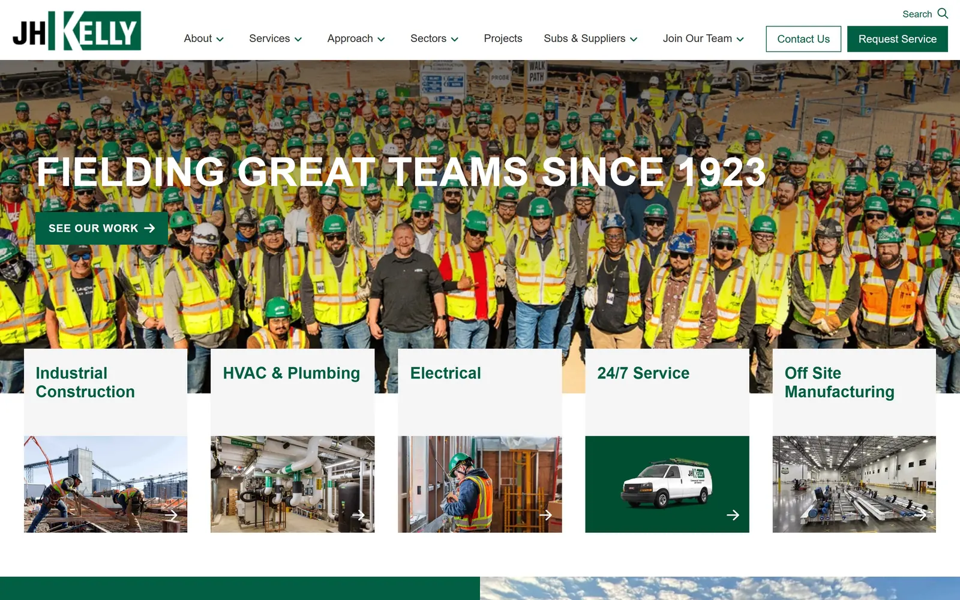Click the Request Service button

pos(897,39)
